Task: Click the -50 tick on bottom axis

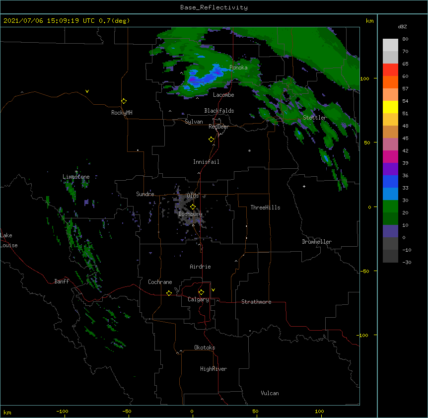Action: click(127, 411)
